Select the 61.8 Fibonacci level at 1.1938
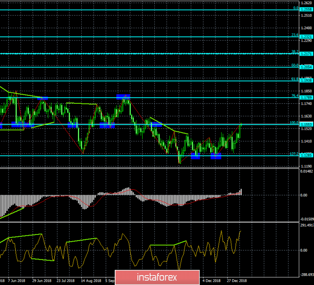Screen dimensions: 314x285 click(x=142, y=81)
